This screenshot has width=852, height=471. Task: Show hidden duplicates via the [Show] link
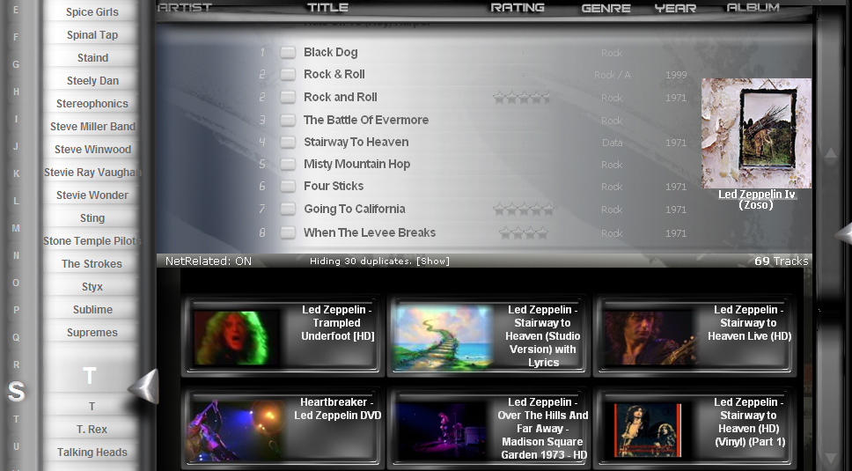[x=433, y=261]
